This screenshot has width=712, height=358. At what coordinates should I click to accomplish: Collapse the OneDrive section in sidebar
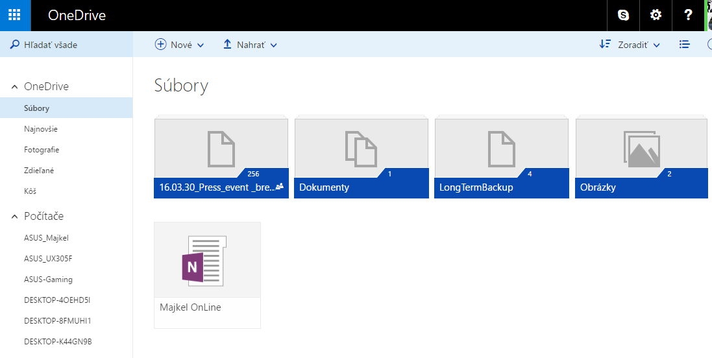point(15,87)
